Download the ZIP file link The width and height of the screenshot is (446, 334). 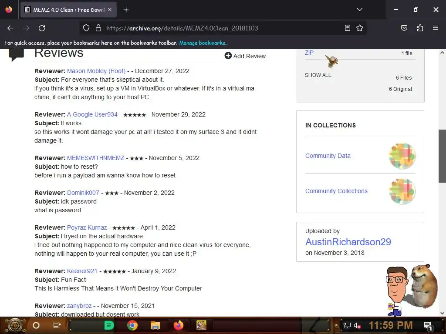(309, 53)
